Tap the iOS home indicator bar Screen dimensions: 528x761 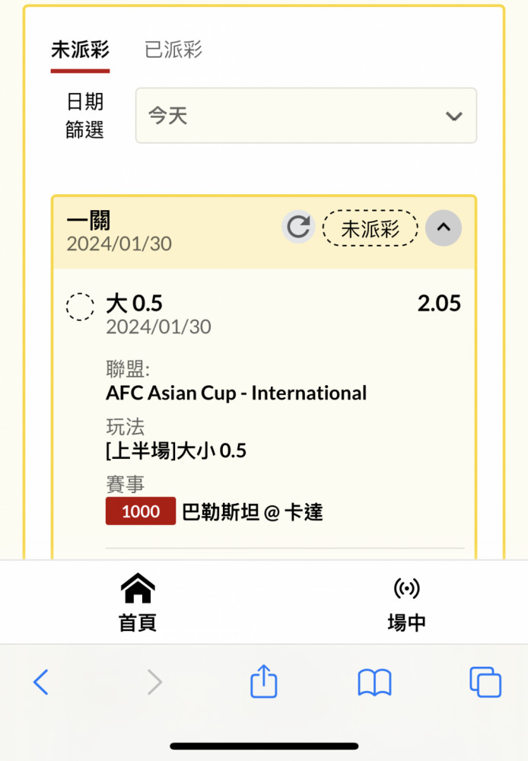pos(264,746)
